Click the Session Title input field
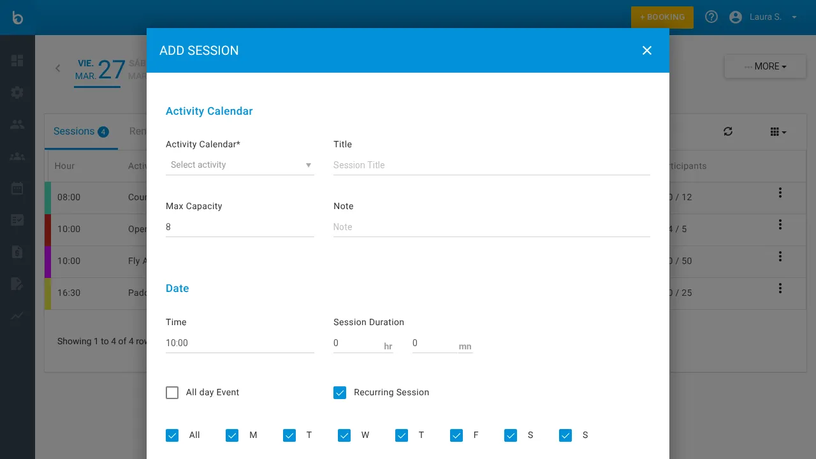This screenshot has height=459, width=816. pyautogui.click(x=491, y=165)
